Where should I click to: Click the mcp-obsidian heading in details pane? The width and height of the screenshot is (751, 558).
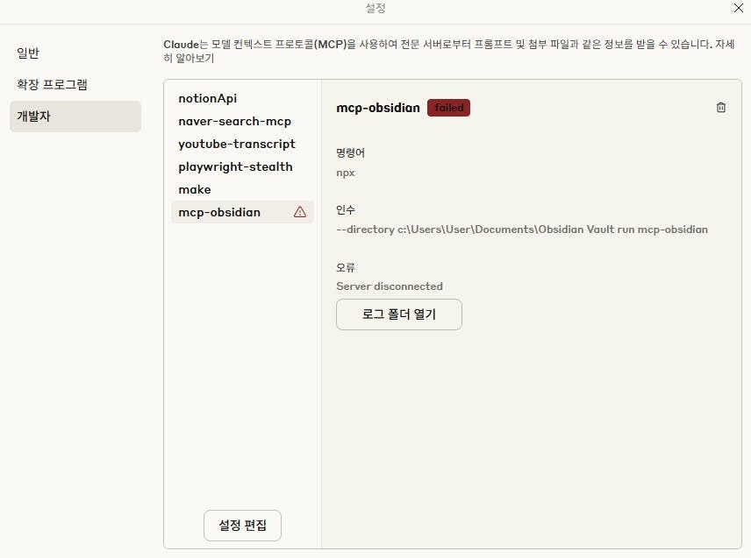click(x=378, y=108)
